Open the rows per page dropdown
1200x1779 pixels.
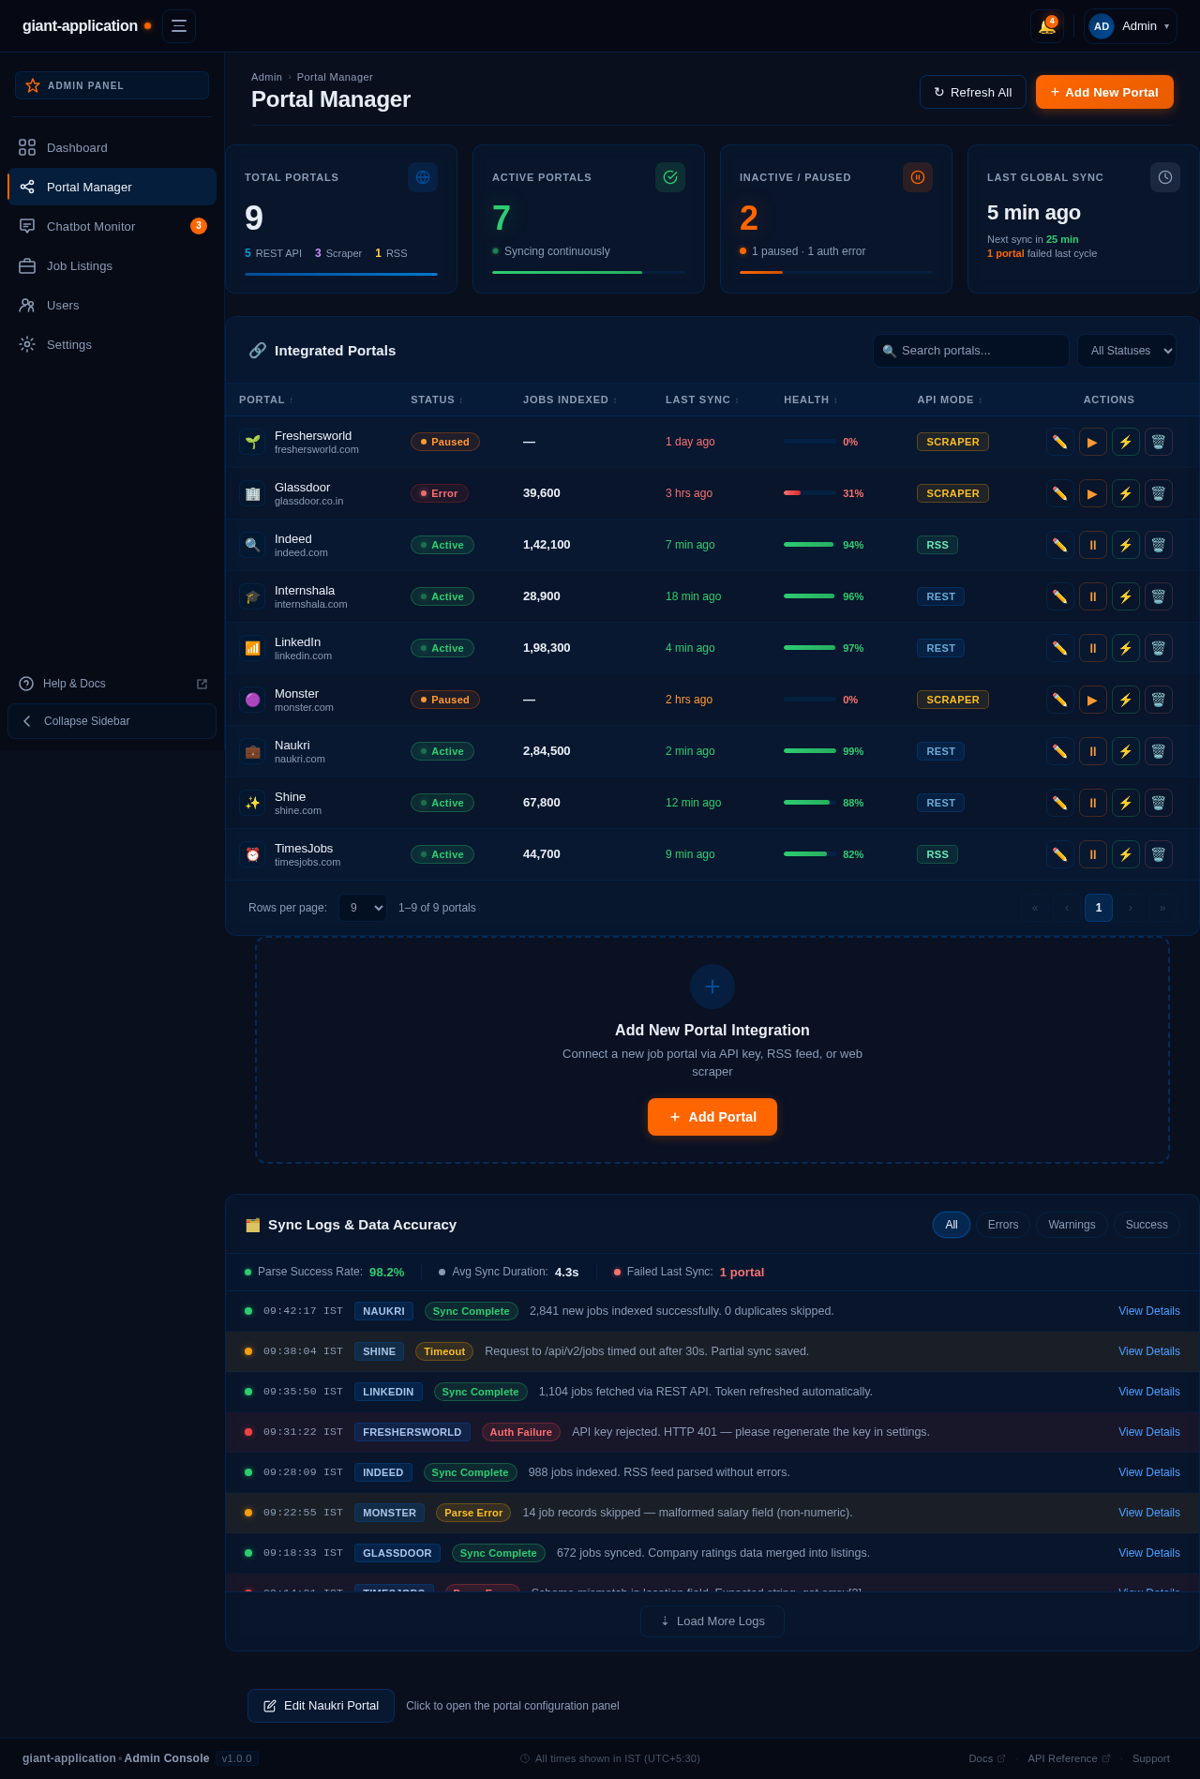coord(363,908)
